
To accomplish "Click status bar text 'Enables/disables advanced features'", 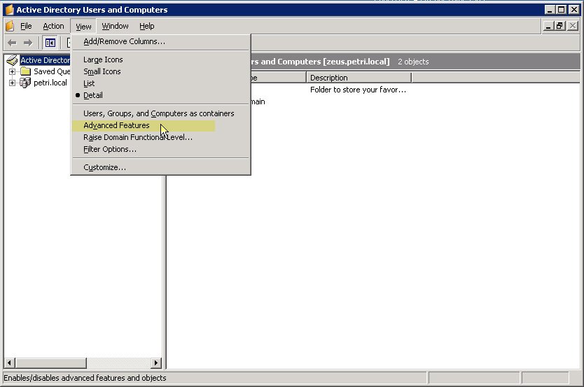I will (85, 378).
